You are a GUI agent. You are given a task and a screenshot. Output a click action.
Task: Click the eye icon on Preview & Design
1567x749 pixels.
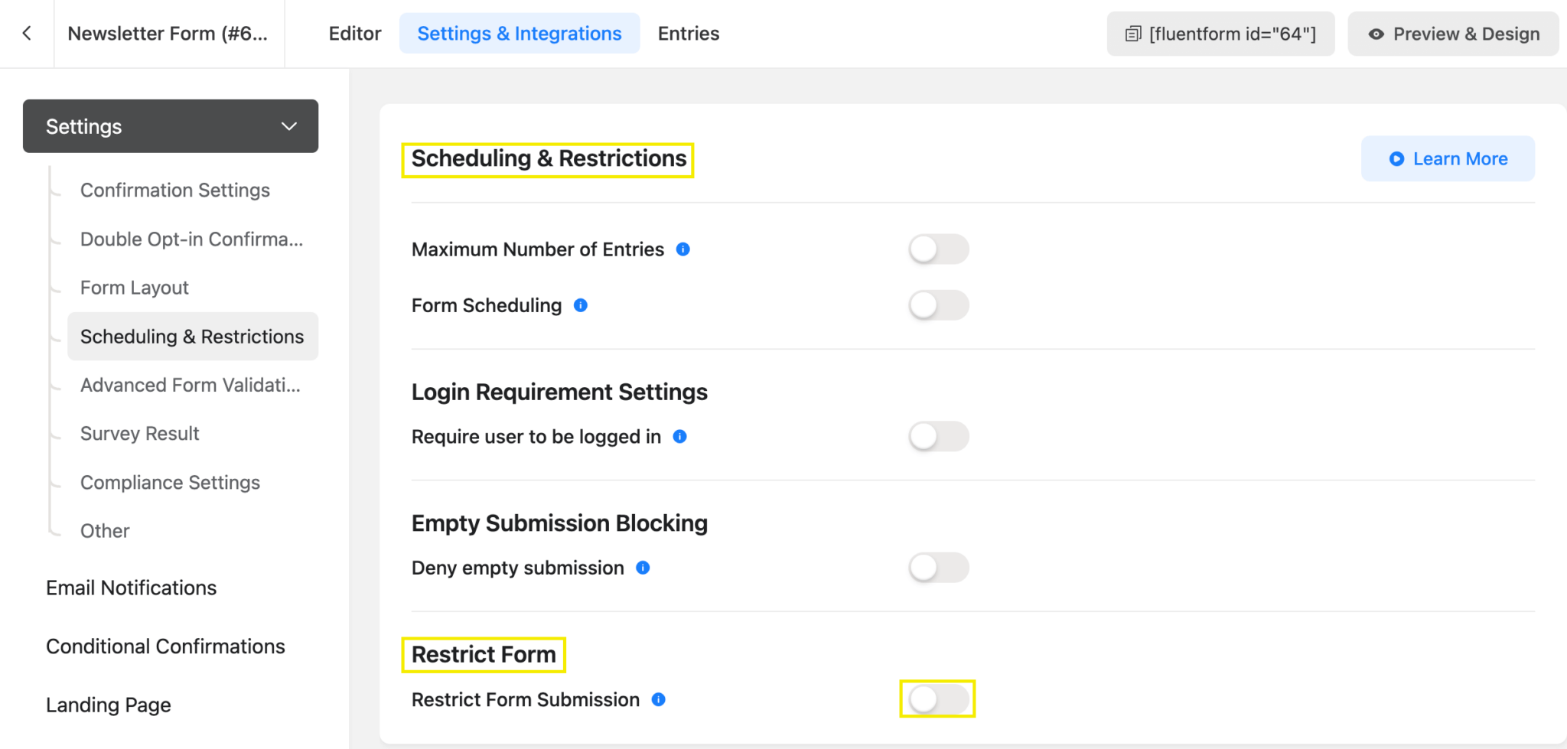pos(1376,34)
